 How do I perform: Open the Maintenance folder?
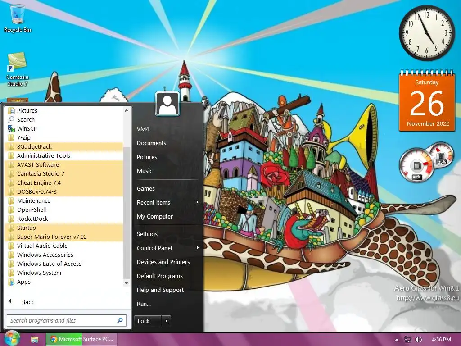click(x=64, y=200)
